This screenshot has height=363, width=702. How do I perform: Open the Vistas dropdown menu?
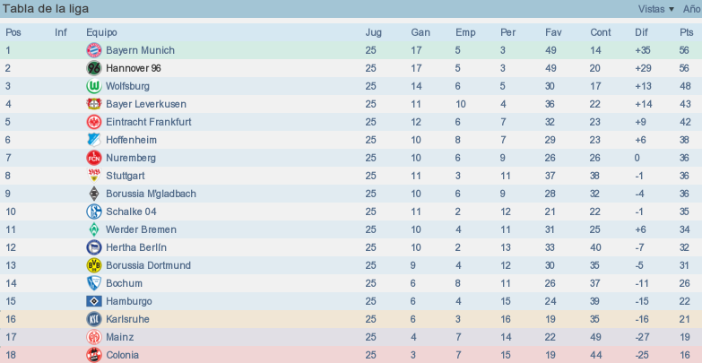coord(656,9)
